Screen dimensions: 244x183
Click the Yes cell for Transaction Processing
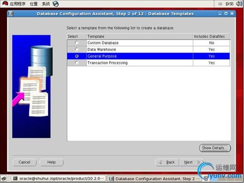[x=211, y=63]
